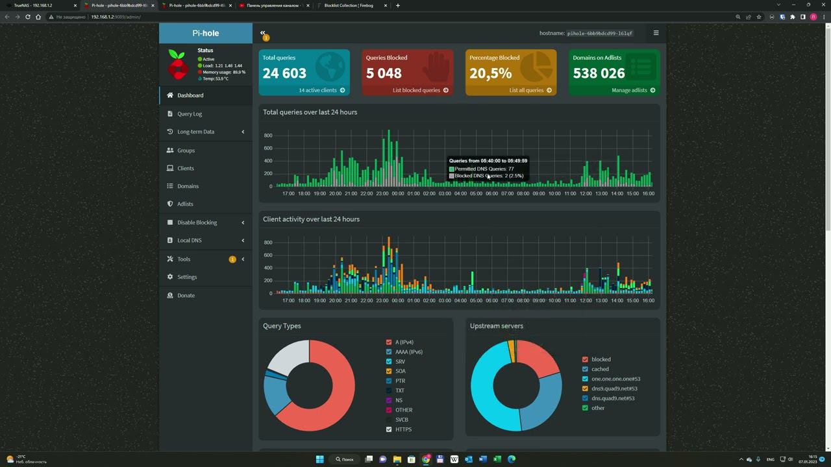Screen dimensions: 831x467
Task: Open Adlists in the sidebar menu
Action: pos(206,204)
